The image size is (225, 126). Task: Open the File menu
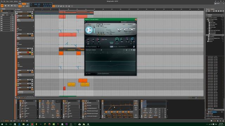coord(1,1)
